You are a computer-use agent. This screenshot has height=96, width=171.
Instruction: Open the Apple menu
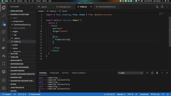tap(2, 1)
